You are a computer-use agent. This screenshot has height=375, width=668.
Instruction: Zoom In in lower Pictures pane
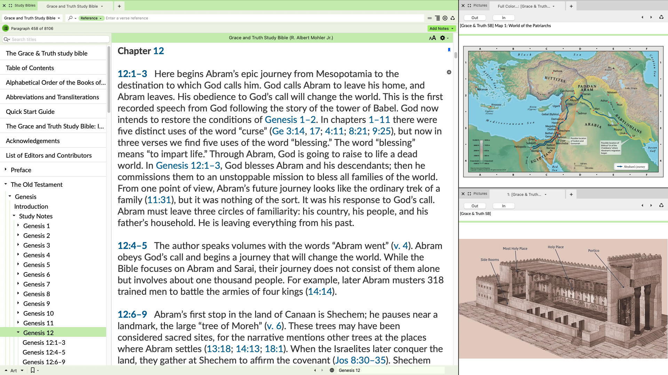tap(503, 206)
